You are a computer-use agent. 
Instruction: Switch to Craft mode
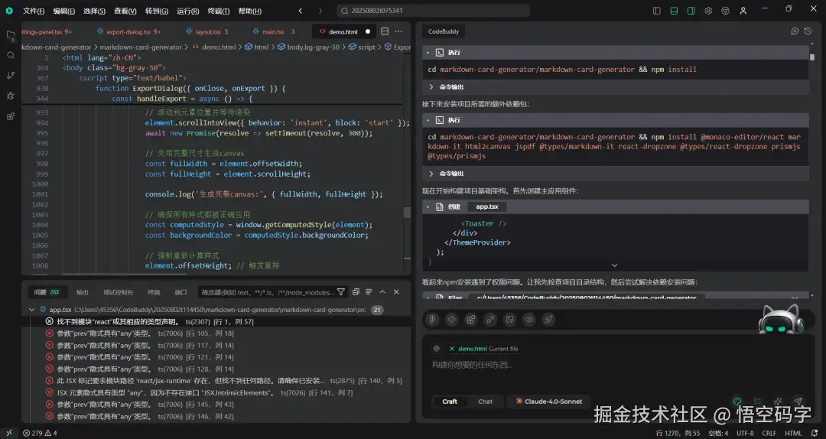[450, 402]
